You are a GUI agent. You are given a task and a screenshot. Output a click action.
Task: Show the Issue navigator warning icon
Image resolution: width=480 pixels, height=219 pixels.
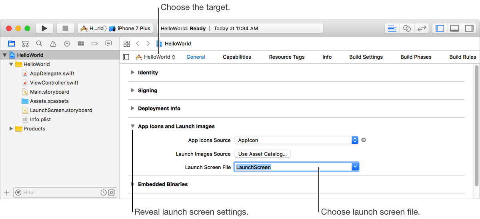53,43
